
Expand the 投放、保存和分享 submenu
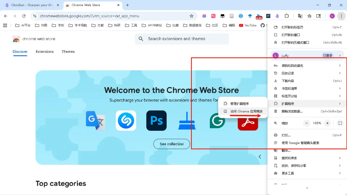pyautogui.click(x=307, y=165)
